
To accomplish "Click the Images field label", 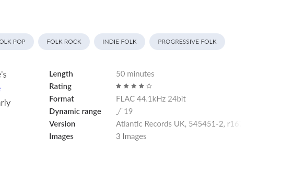I will 61,136.
